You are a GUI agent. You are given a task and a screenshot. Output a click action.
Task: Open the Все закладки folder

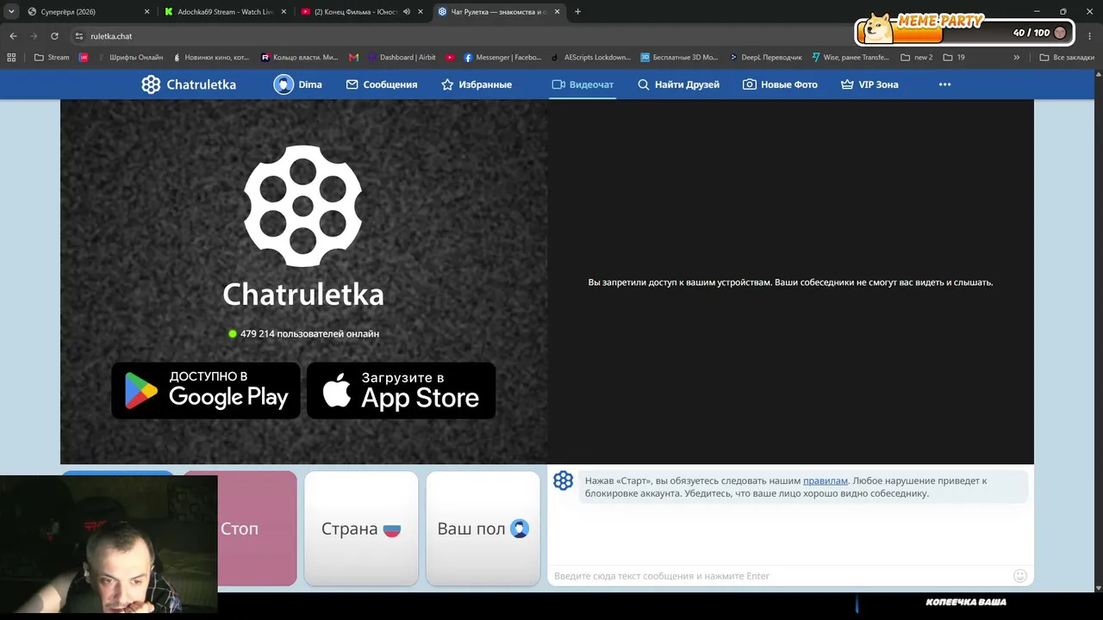click(x=1067, y=58)
